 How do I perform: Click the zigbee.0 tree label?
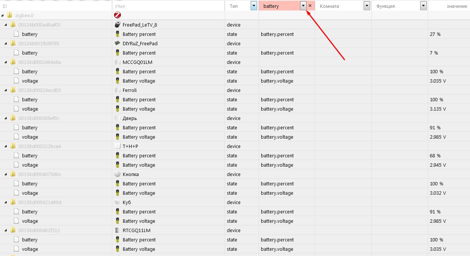24,15
